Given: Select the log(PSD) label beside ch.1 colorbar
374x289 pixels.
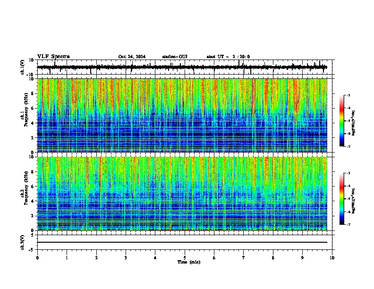Looking at the screenshot, I should [353, 123].
